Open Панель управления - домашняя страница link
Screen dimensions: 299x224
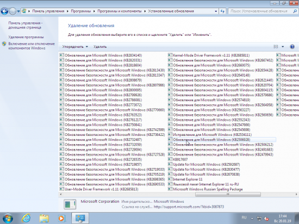[26, 25]
